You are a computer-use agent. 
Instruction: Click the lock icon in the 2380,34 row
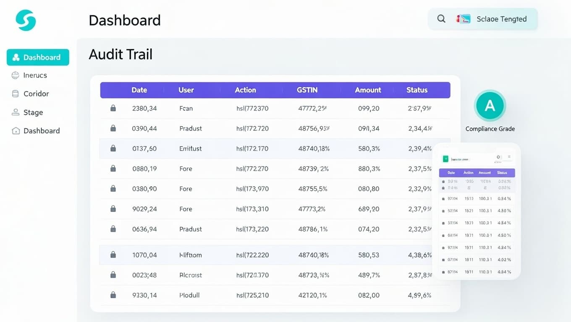[113, 108]
